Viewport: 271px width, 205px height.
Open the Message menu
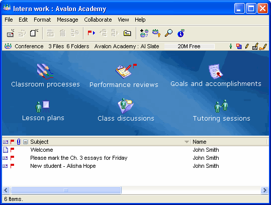pos(67,20)
